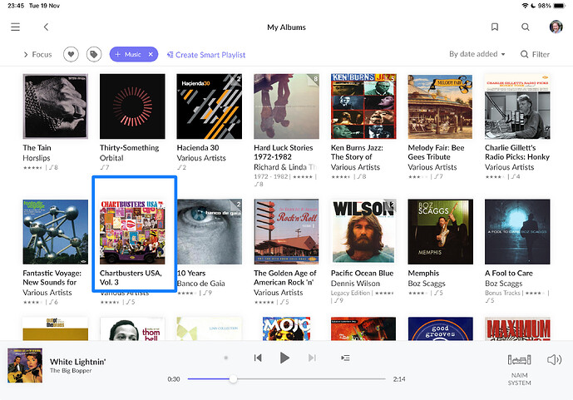Click Horslips artist name
Screen dimensions: 573x400
point(37,158)
